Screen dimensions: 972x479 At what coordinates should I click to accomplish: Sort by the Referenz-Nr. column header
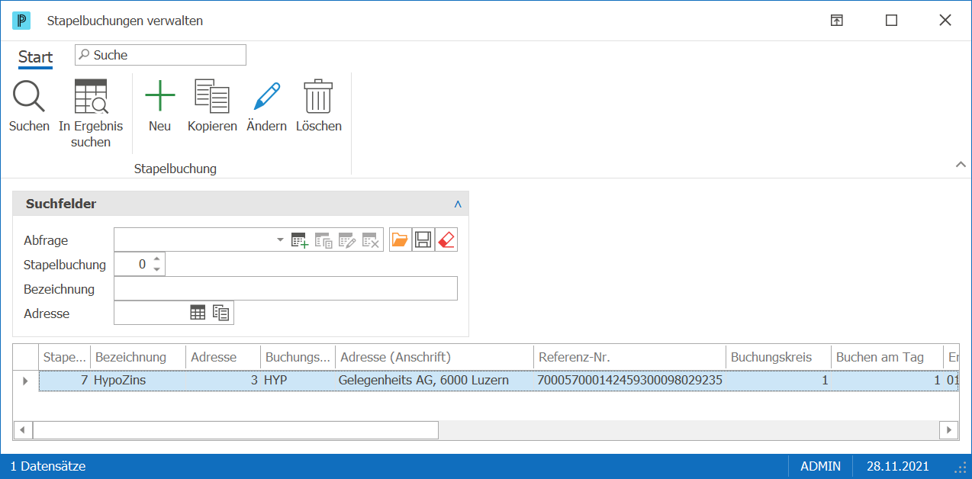pos(629,357)
